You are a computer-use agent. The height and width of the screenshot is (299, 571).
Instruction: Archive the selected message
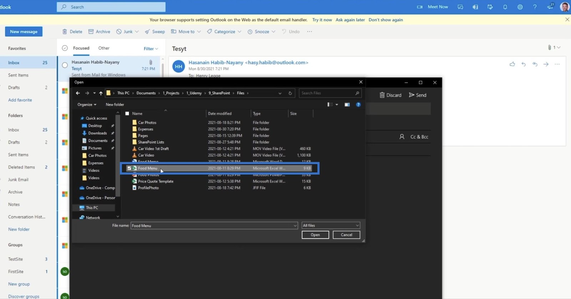99,31
